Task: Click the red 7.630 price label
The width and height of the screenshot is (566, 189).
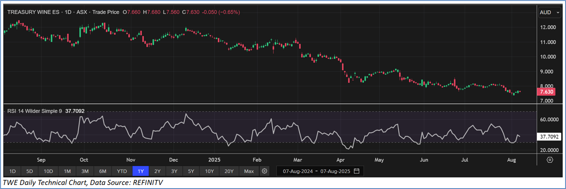Action: point(546,92)
